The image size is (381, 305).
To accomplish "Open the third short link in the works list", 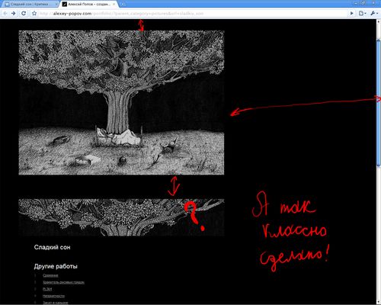I will pyautogui.click(x=47, y=289).
